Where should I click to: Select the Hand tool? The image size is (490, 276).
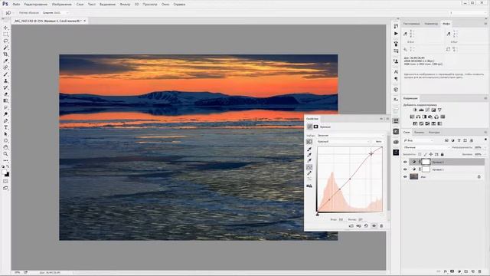(5, 147)
